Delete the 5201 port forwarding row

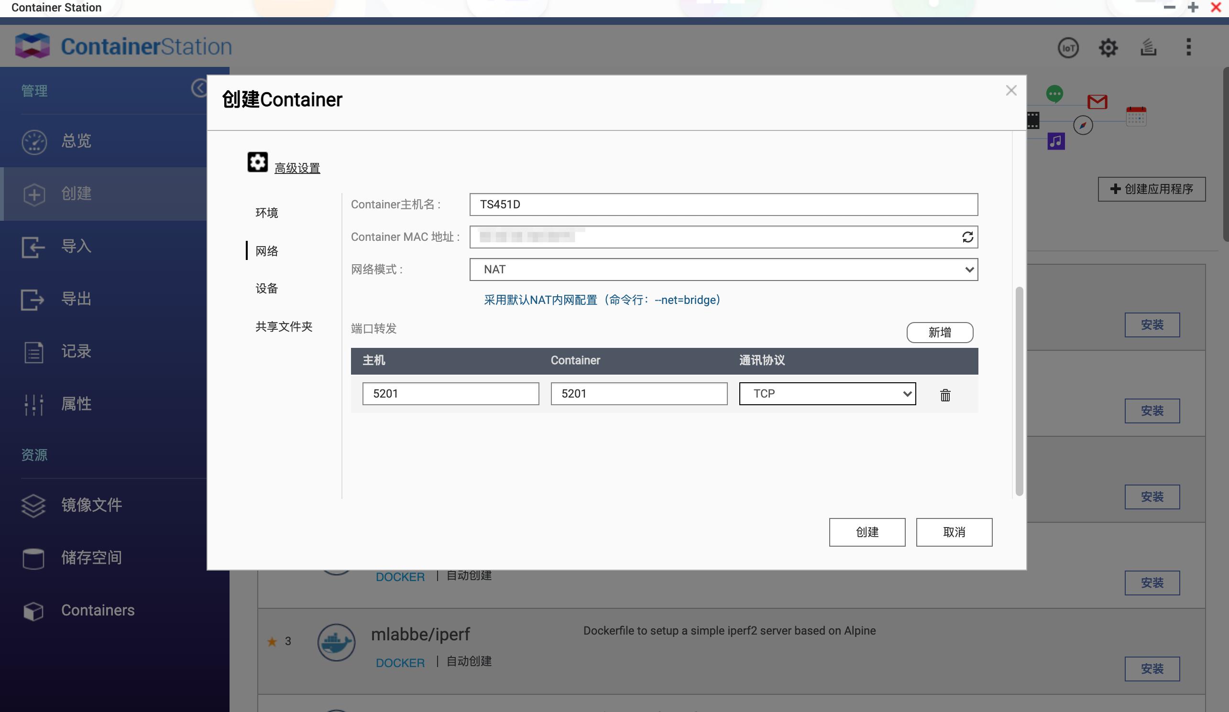945,395
